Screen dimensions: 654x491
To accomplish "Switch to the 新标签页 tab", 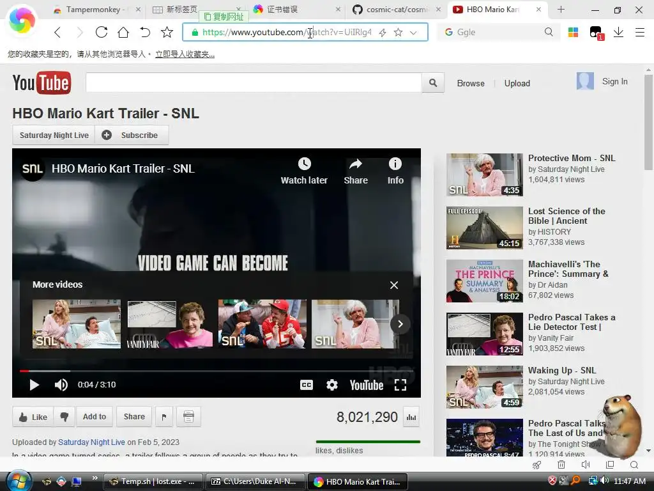I will [181, 9].
